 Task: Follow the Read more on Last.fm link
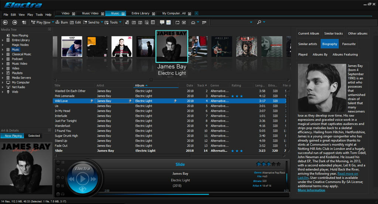[328, 176]
